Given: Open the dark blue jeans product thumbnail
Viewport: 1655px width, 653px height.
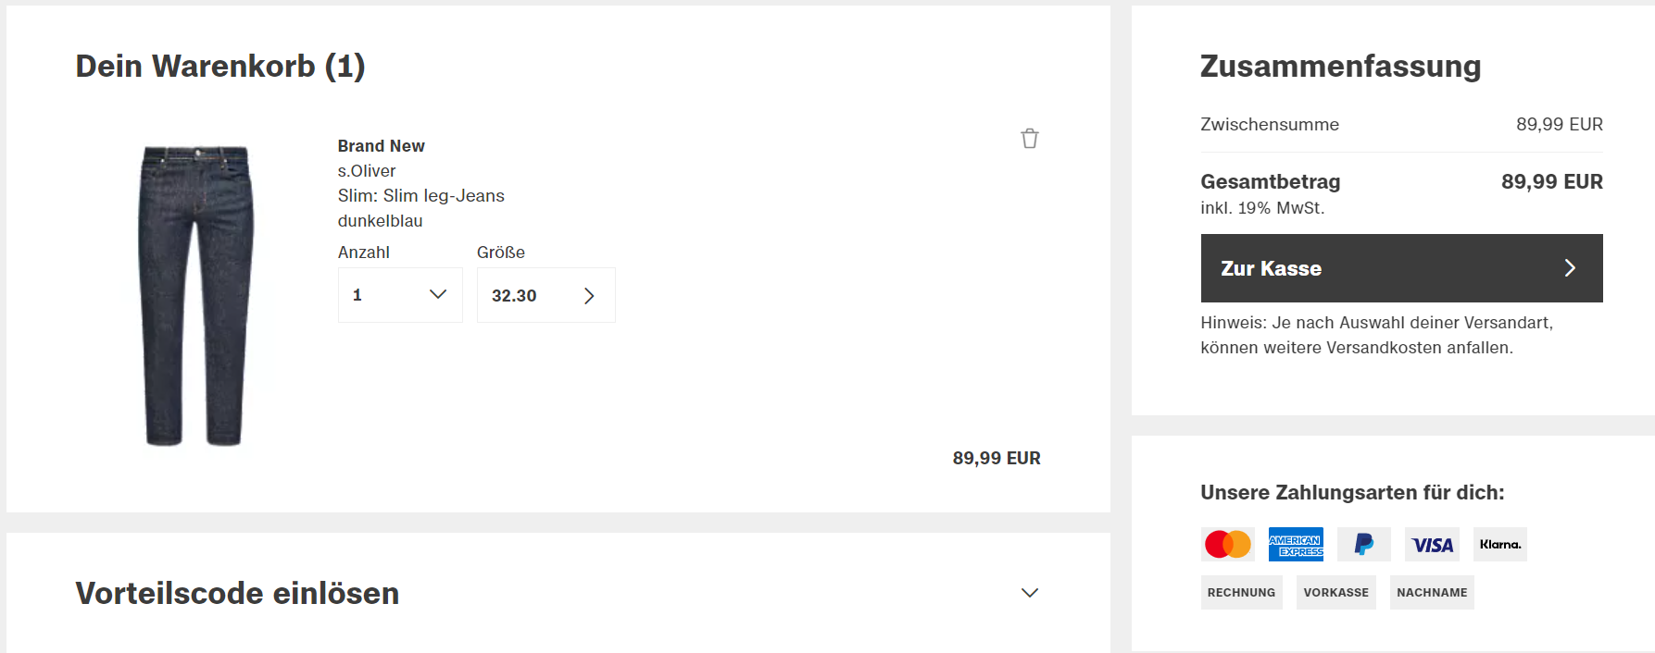Looking at the screenshot, I should (x=195, y=296).
